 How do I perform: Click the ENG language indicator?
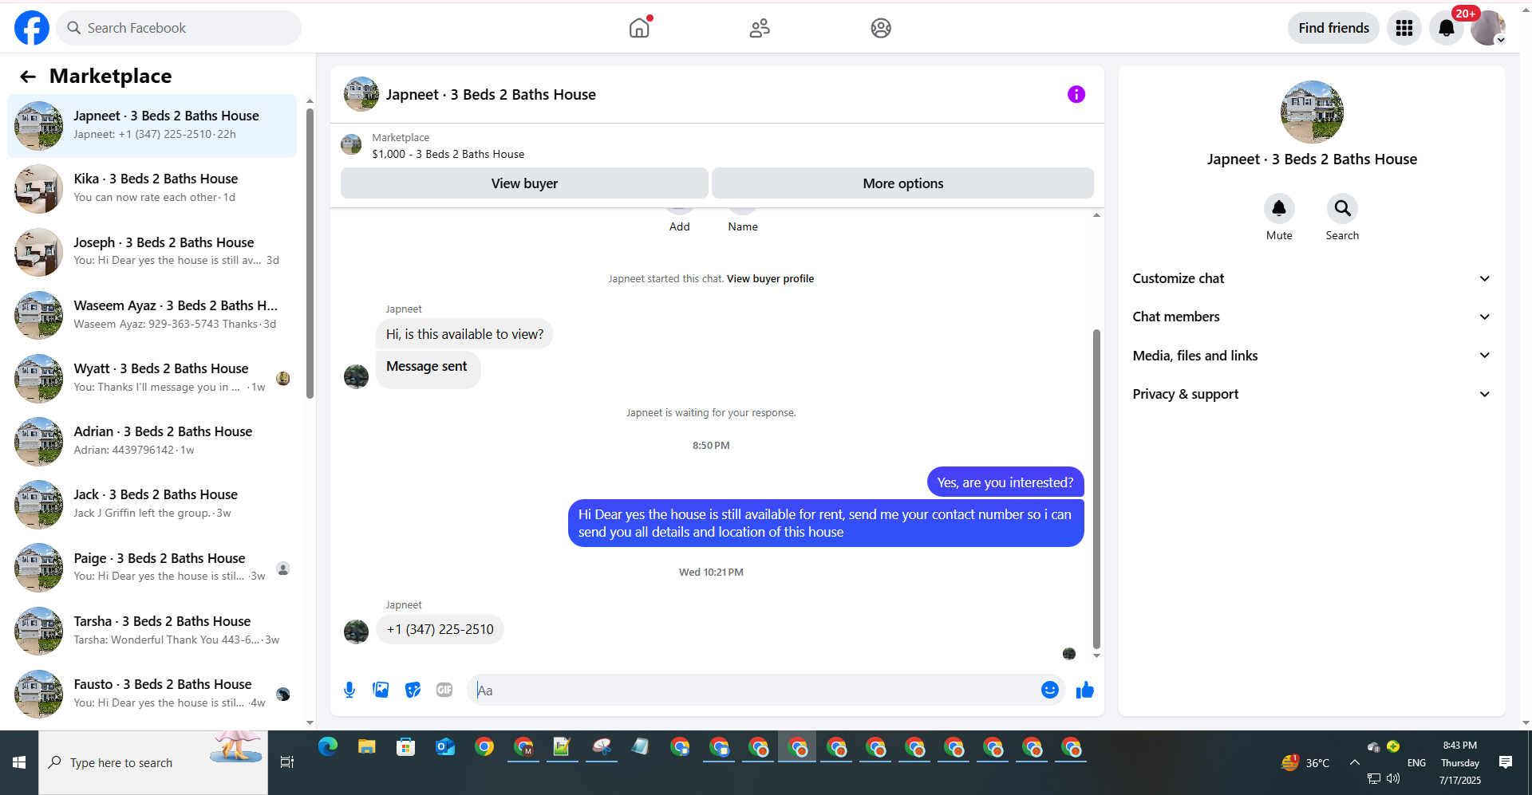point(1416,762)
